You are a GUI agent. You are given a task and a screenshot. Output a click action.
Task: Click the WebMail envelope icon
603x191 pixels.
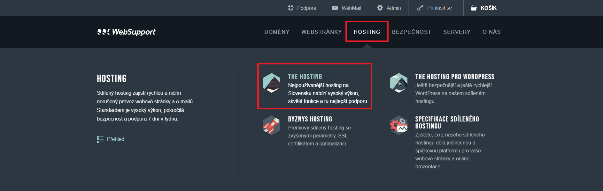pos(335,8)
